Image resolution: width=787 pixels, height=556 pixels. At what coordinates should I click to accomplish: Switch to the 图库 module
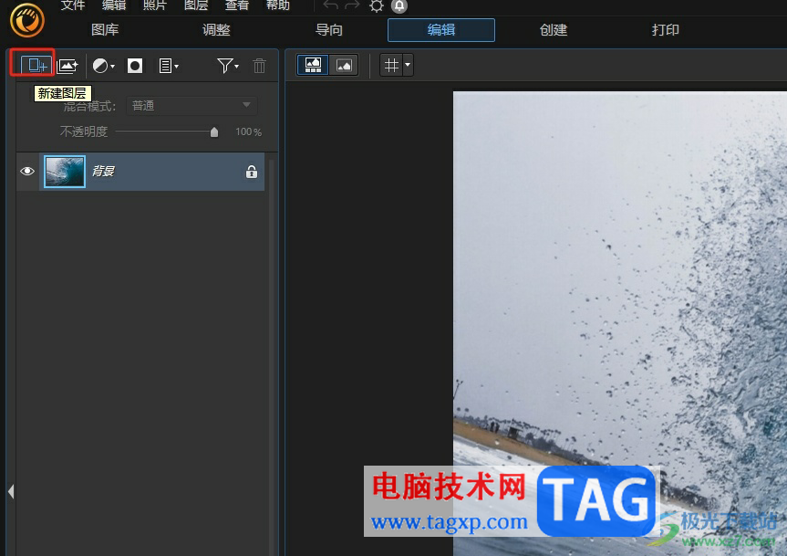tap(105, 30)
